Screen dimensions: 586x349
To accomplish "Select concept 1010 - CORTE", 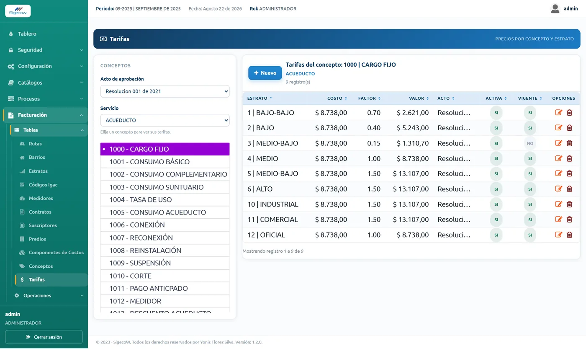I will 165,276.
